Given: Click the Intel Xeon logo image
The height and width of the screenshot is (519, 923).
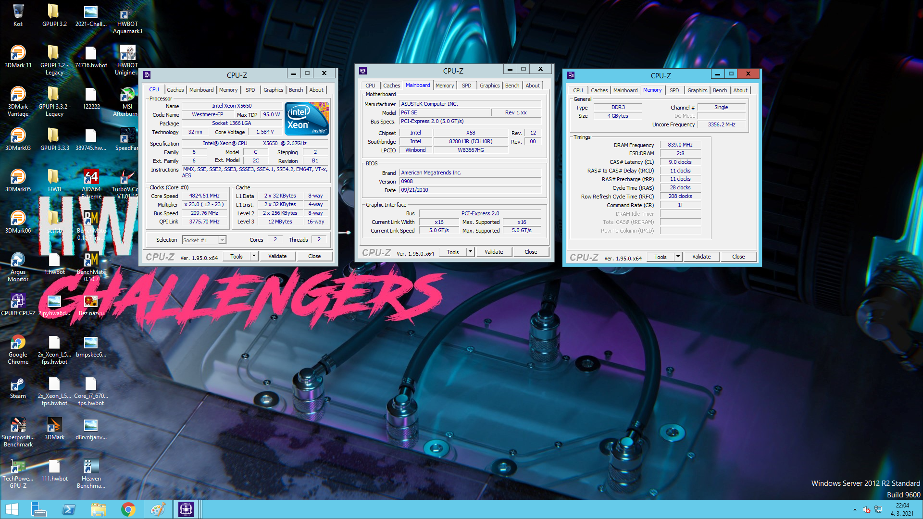Looking at the screenshot, I should point(307,118).
